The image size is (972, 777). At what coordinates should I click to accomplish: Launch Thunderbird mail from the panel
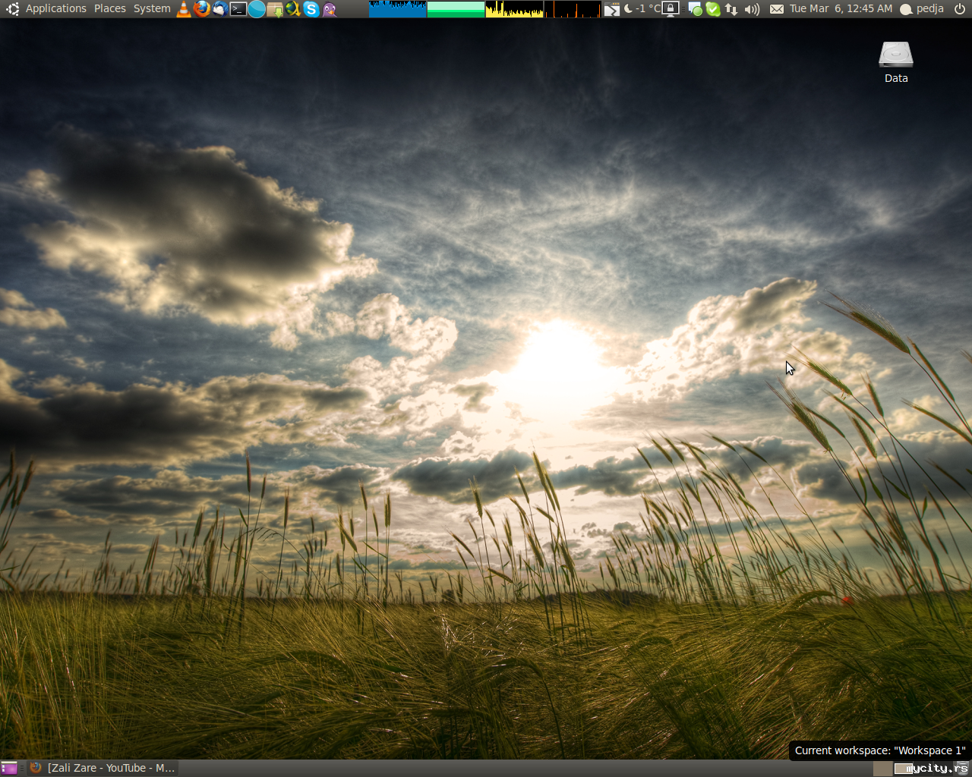pyautogui.click(x=220, y=9)
